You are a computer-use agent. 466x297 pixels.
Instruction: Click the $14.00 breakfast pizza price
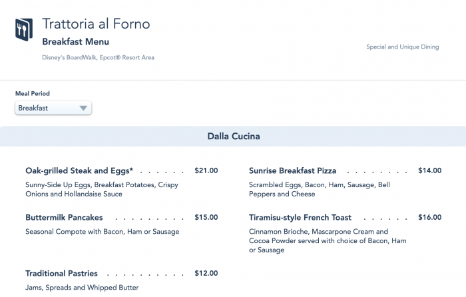429,170
